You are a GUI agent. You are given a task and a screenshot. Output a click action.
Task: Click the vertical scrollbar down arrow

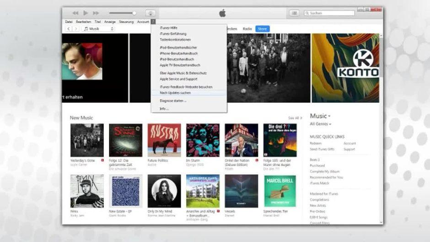click(x=381, y=222)
